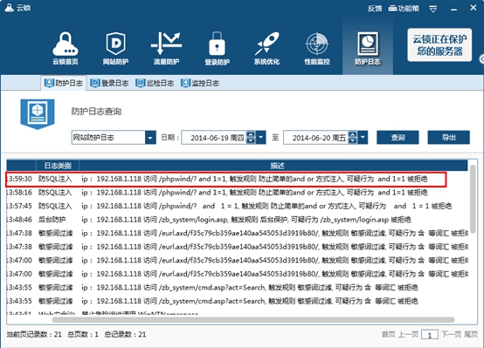Open the 流量防护 traffic icon
Screen dimensions: 484x348
166,48
